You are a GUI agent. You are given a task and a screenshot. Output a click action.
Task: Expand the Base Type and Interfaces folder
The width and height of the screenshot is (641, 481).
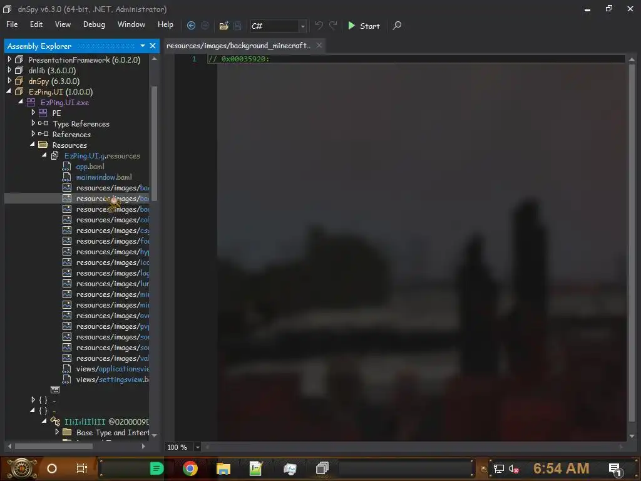(x=57, y=432)
